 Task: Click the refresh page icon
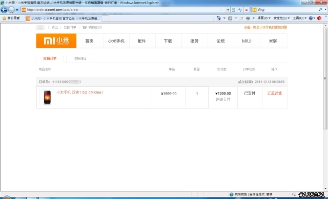pyautogui.click(x=240, y=10)
